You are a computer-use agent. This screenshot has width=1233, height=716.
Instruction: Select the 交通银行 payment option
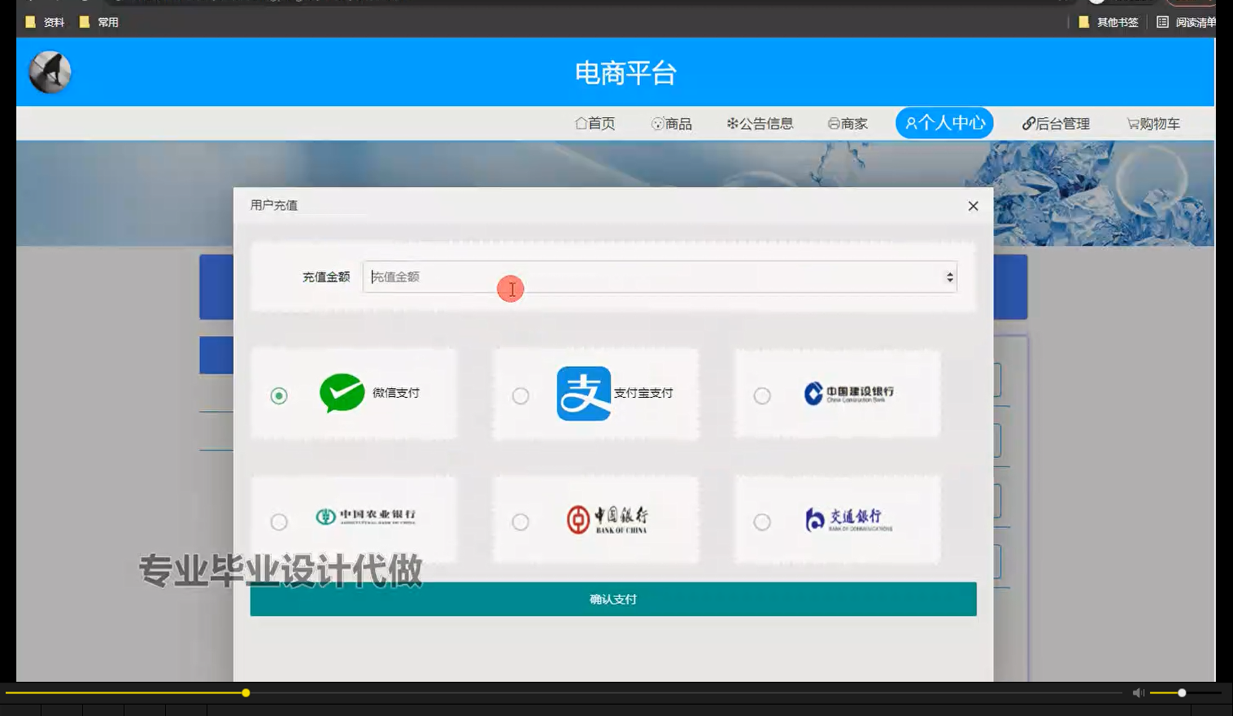(762, 522)
